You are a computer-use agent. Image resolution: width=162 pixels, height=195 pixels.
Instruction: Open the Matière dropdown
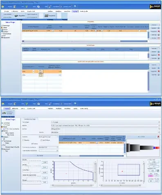click(x=105, y=125)
